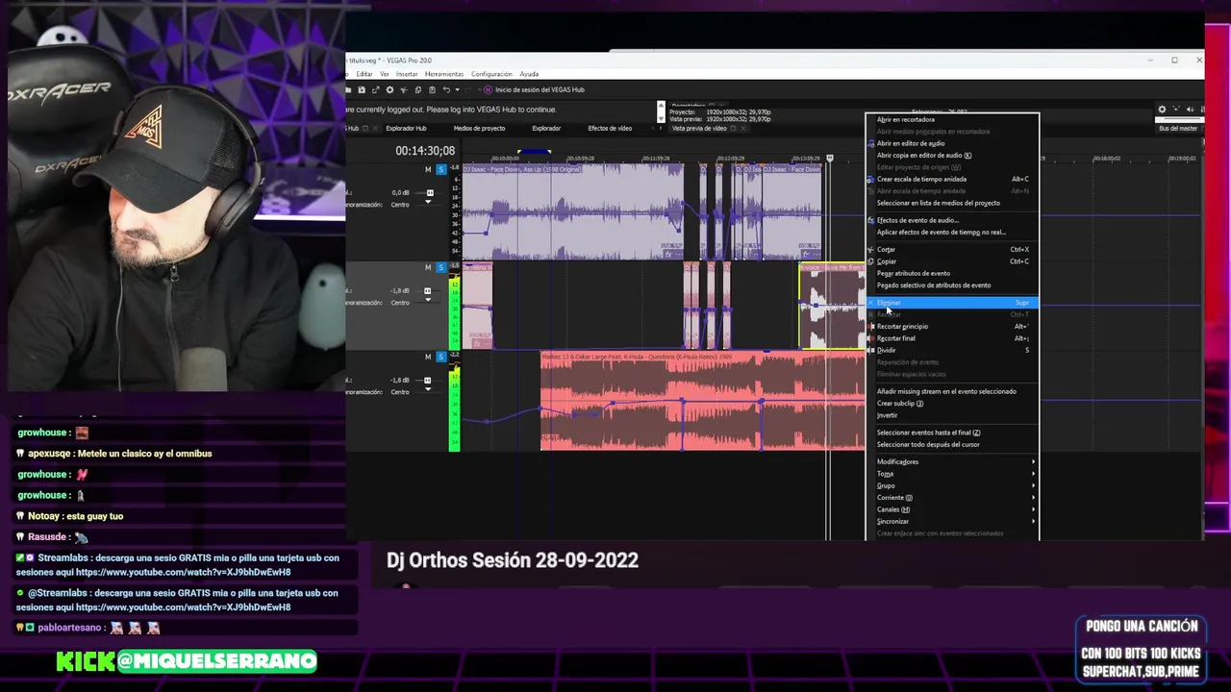Image resolution: width=1231 pixels, height=692 pixels.
Task: Select the Mahoc 13 Questions audio clip
Action: [702, 402]
